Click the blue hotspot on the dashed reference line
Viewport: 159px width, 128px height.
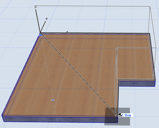pos(53,100)
